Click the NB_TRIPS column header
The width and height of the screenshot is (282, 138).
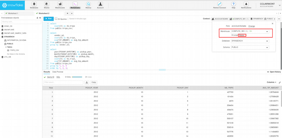click(x=212, y=88)
